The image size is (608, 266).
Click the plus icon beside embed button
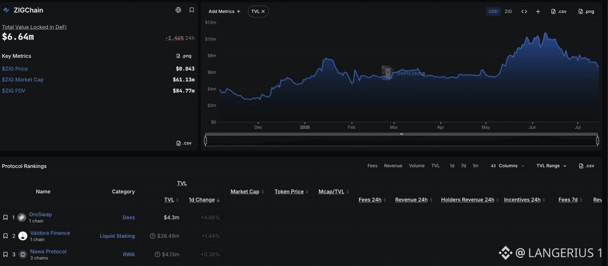click(x=538, y=11)
